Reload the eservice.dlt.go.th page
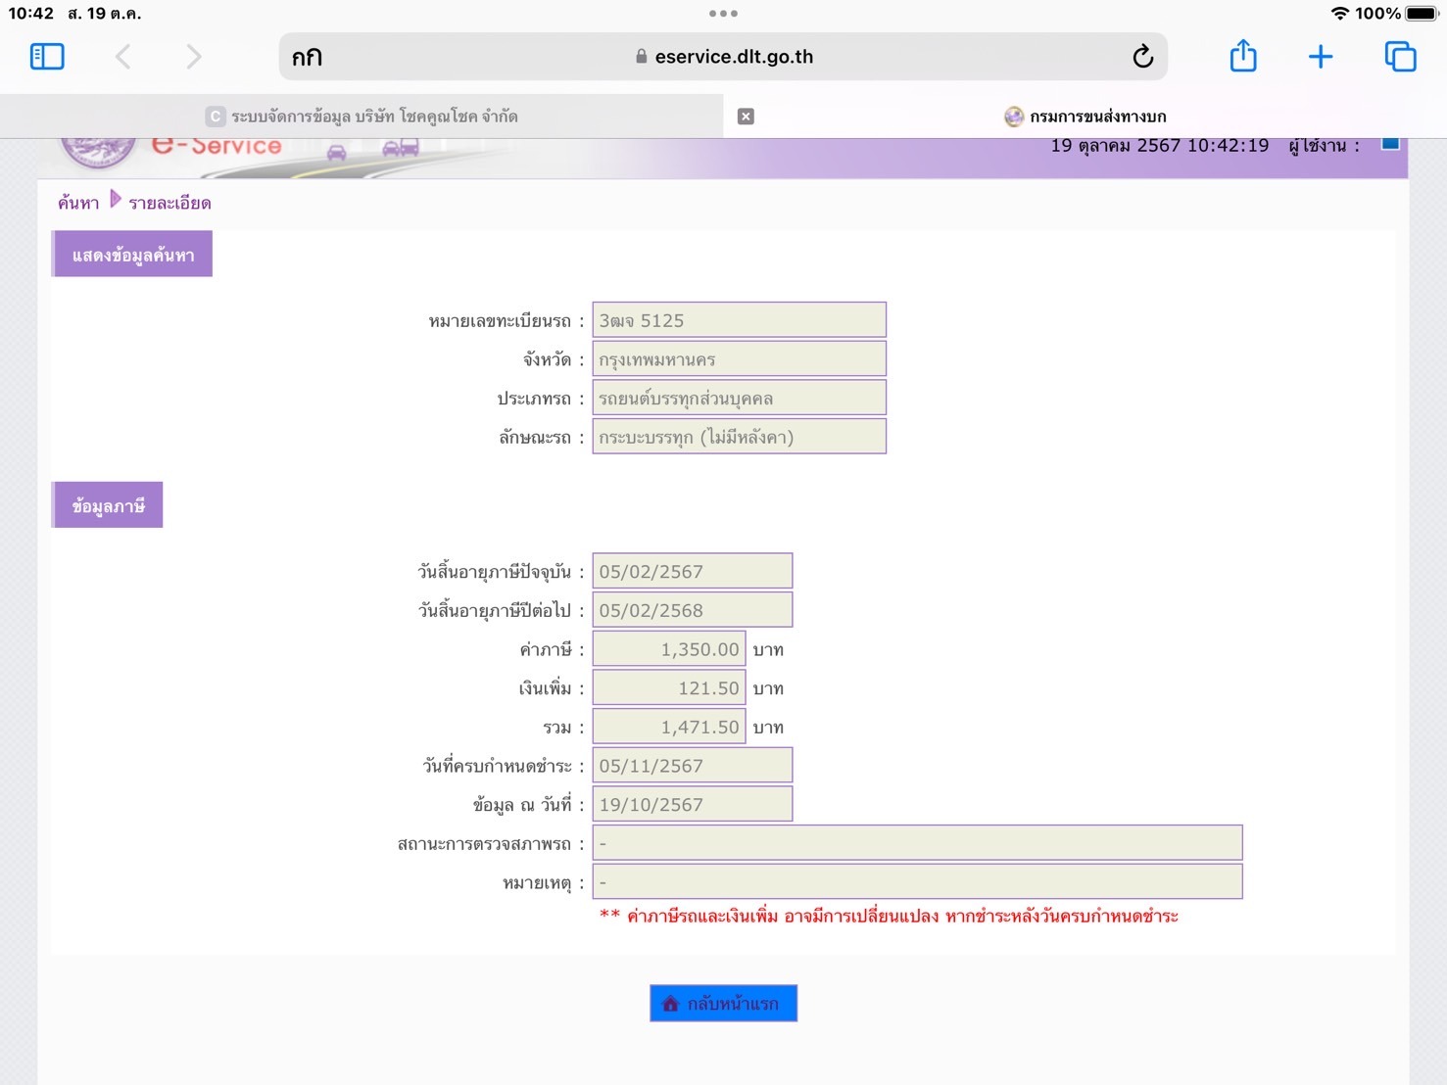This screenshot has width=1447, height=1085. (1142, 57)
